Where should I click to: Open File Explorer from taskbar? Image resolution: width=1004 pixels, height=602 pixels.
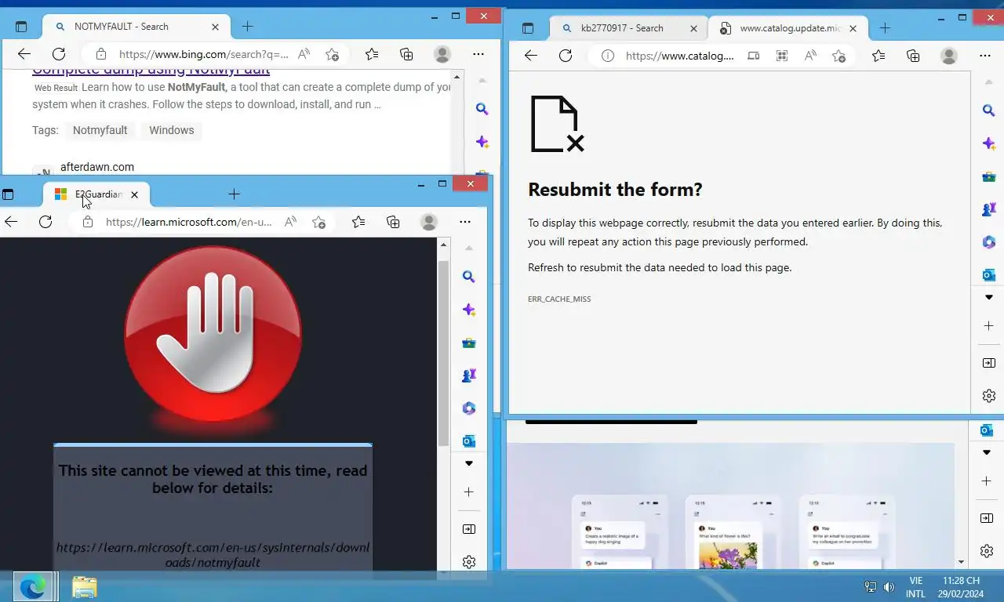click(x=84, y=586)
